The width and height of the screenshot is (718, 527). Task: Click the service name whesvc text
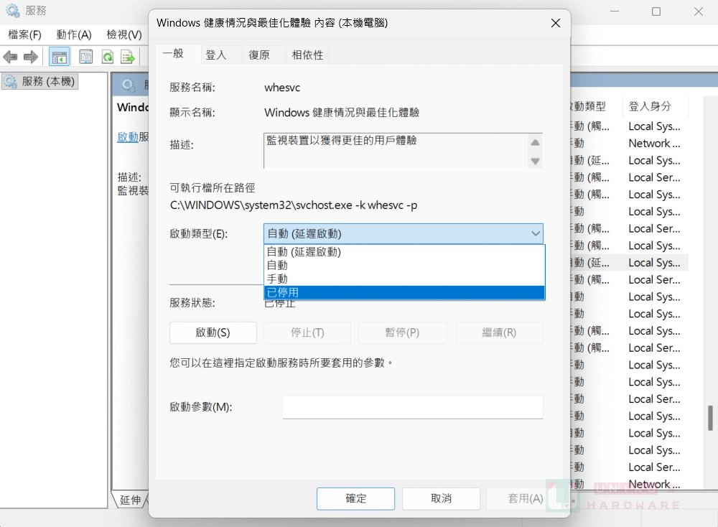click(x=282, y=88)
